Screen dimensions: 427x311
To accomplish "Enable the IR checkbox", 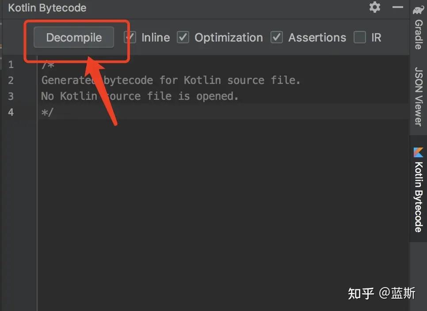I will click(360, 38).
